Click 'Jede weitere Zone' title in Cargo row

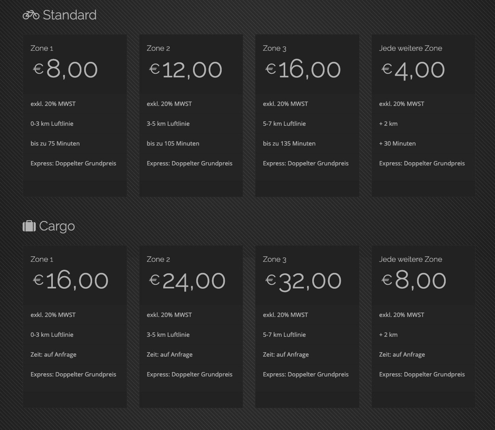pyautogui.click(x=410, y=259)
